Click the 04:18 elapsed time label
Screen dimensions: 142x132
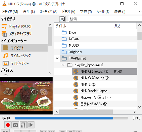(x=6, y=118)
